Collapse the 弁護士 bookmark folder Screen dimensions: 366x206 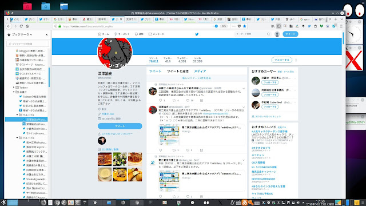[x=14, y=92]
